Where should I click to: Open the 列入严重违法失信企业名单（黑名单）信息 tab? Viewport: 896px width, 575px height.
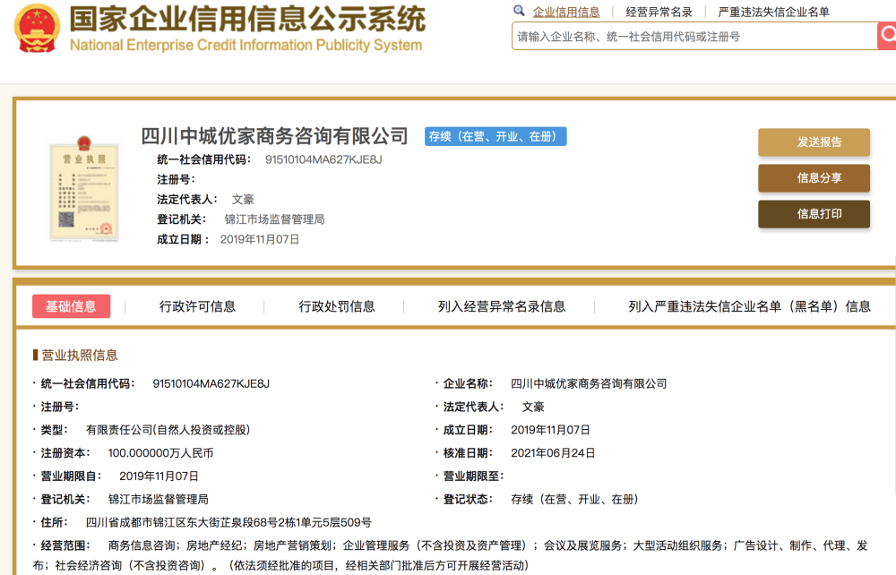[x=749, y=306]
